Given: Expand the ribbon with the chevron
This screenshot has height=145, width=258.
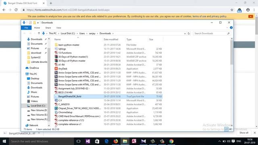Looking at the screenshot, I should pyautogui.click(x=227, y=28).
